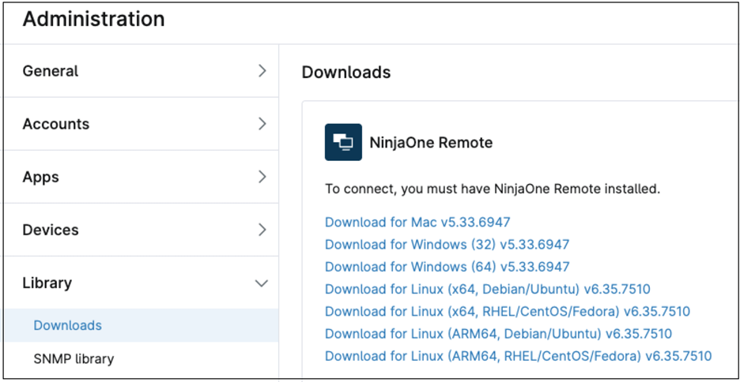740x382 pixels.
Task: Click the NinjaOne Remote title text
Action: click(x=431, y=142)
